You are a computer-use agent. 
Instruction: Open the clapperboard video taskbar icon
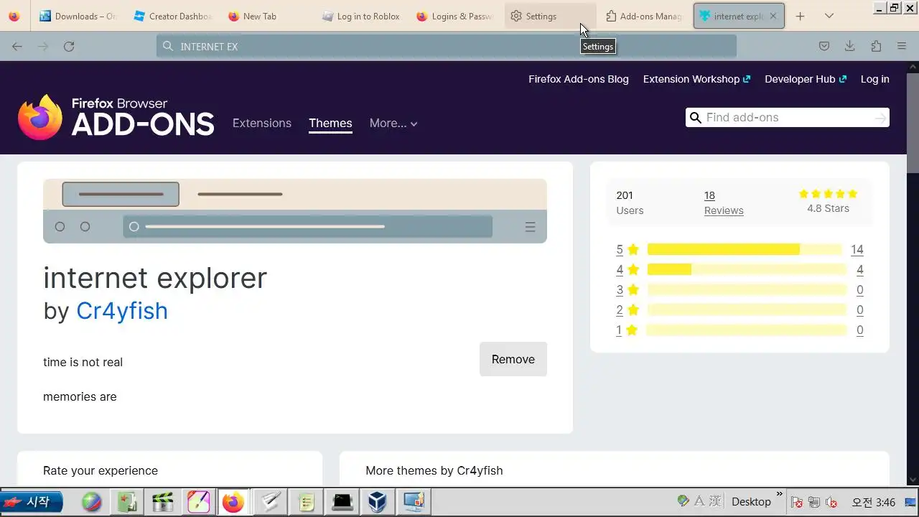pyautogui.click(x=163, y=502)
